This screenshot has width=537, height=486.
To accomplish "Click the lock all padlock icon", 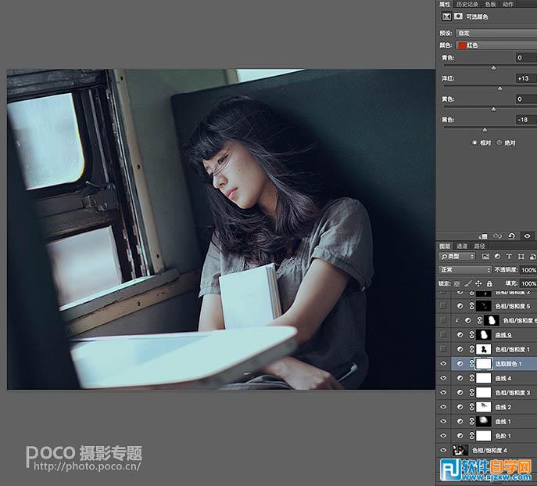I will pos(489,283).
